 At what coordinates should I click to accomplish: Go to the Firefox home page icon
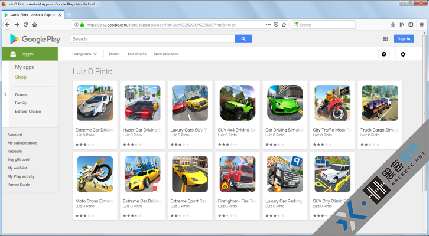[x=34, y=25]
